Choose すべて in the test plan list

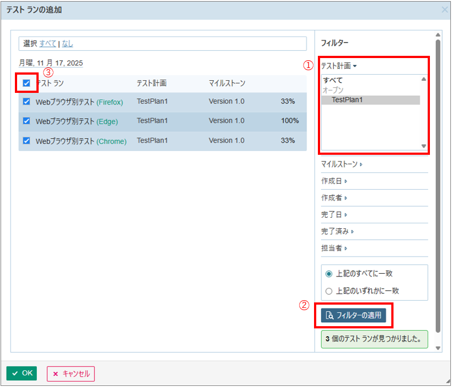tap(333, 80)
